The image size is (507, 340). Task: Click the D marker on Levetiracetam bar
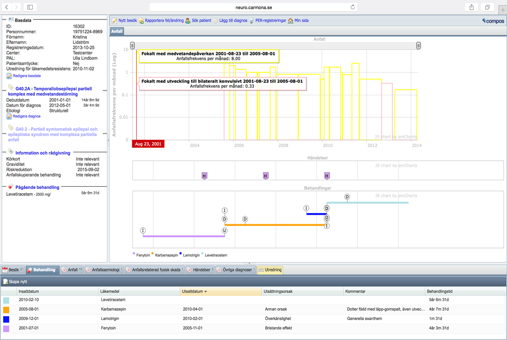tap(347, 197)
